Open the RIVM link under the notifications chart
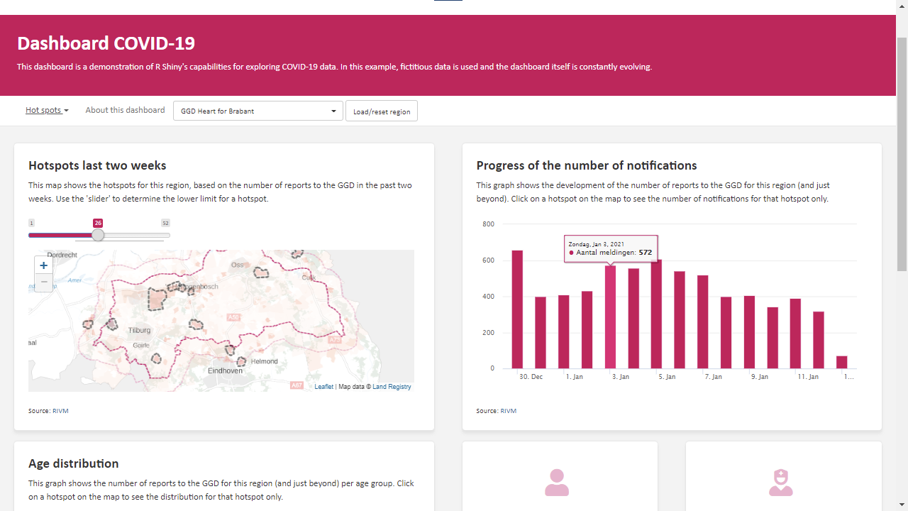 (507, 410)
